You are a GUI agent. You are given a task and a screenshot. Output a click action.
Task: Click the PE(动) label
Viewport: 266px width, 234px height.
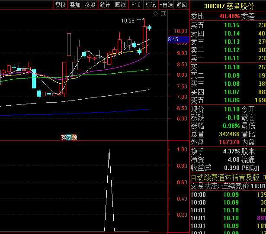tap(250, 168)
